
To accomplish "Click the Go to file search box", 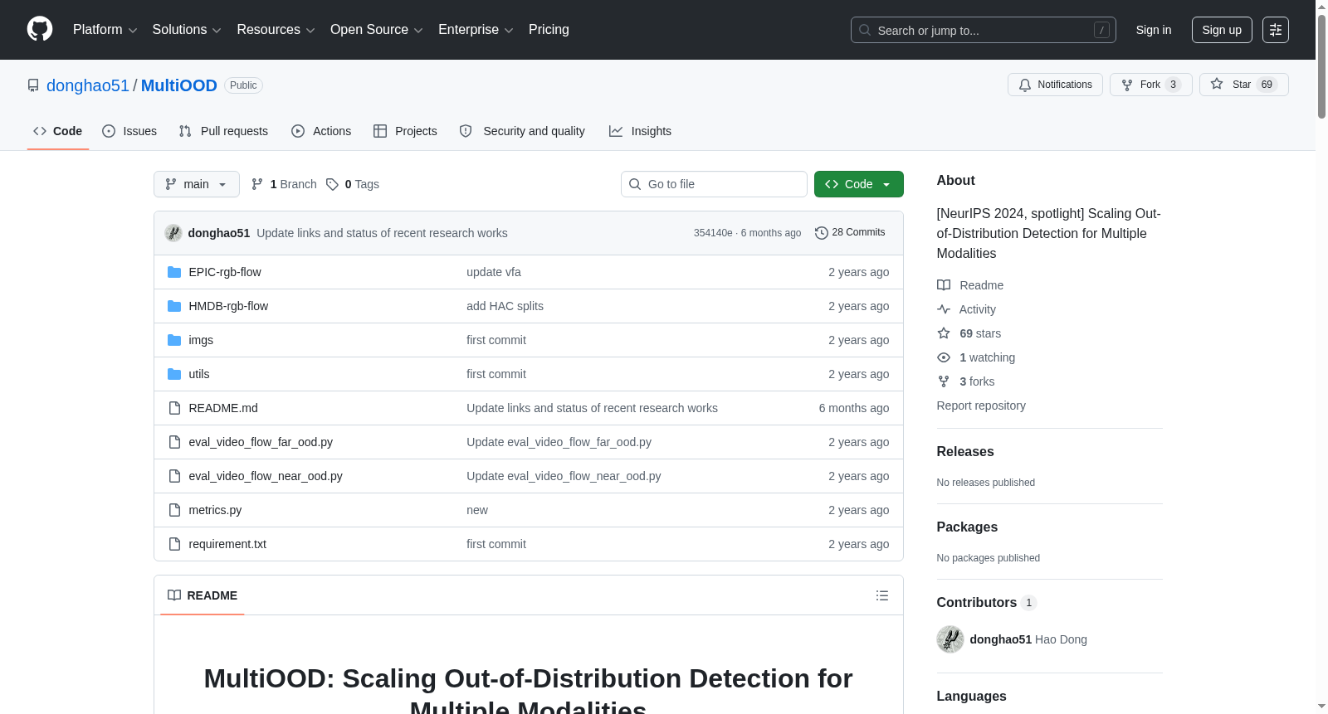I will [x=714, y=184].
